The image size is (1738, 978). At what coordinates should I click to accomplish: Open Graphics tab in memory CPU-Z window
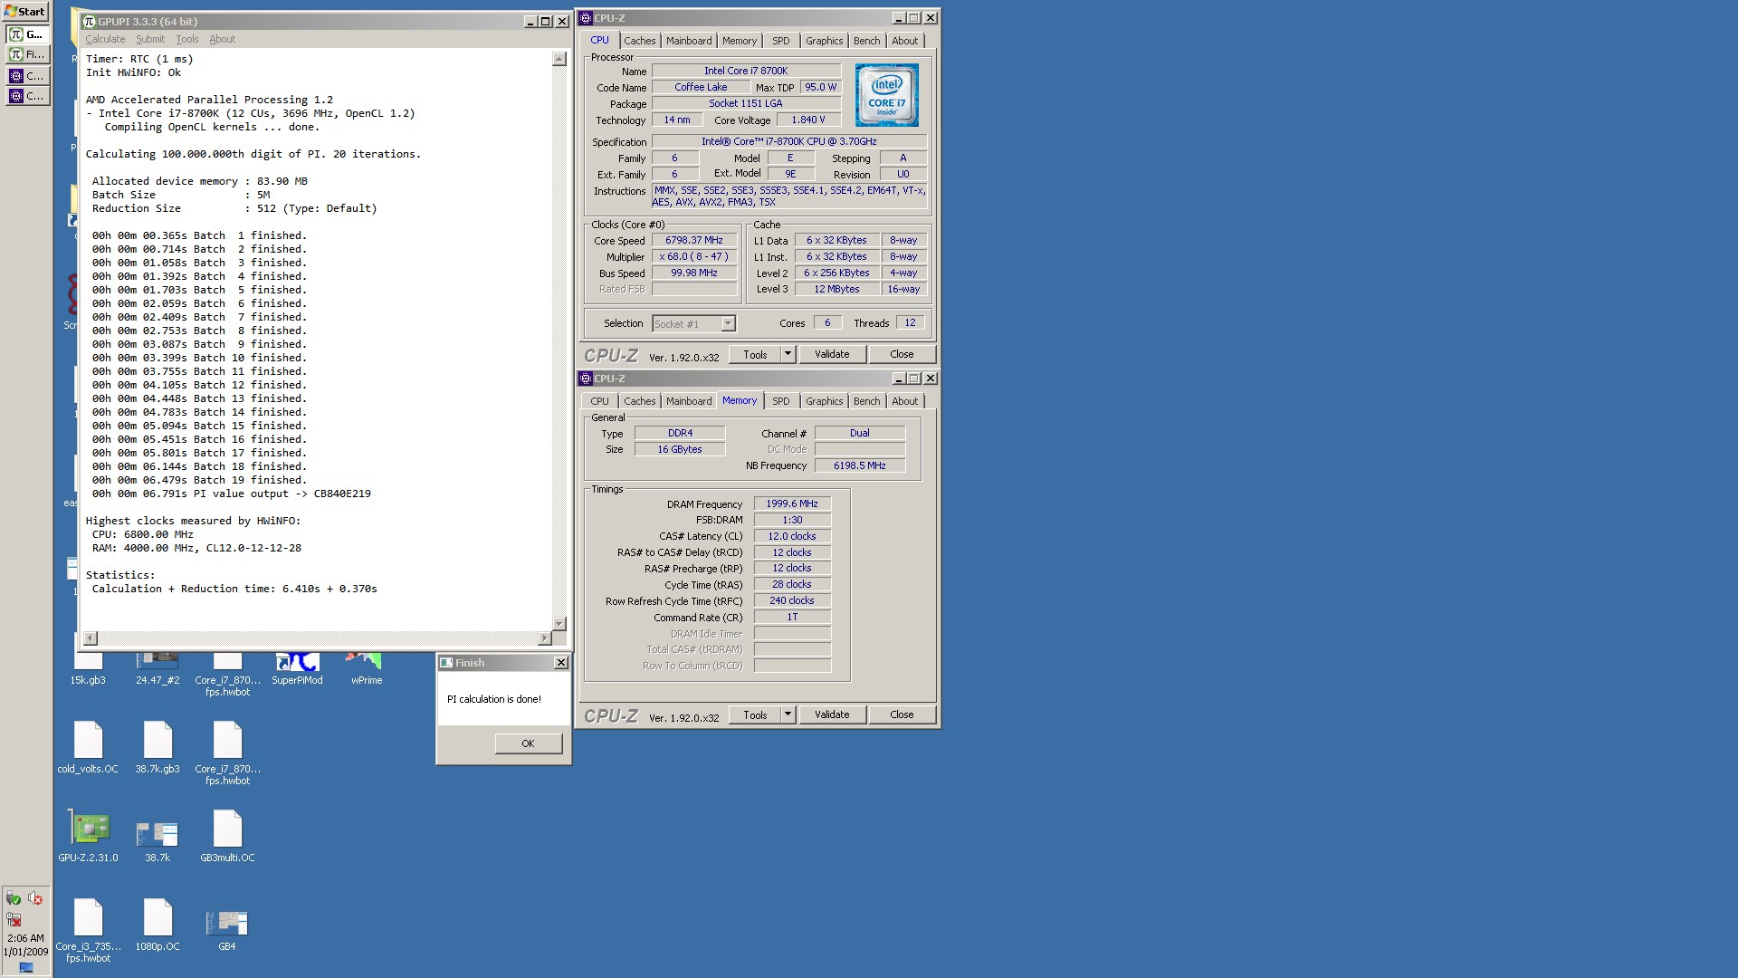pyautogui.click(x=824, y=401)
